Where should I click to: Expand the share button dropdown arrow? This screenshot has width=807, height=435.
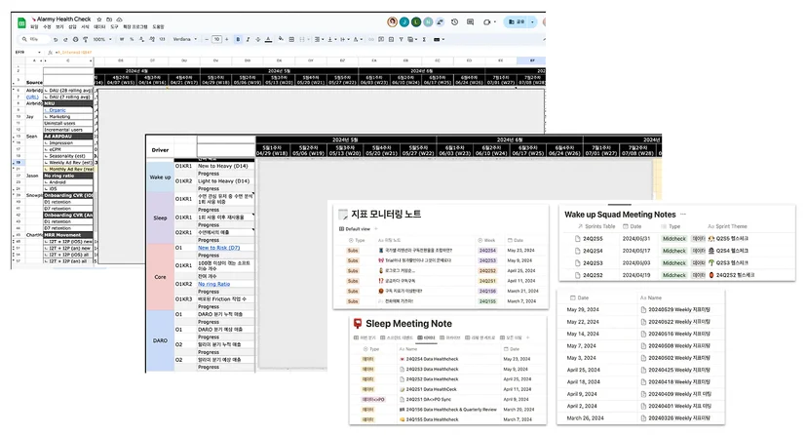[532, 21]
